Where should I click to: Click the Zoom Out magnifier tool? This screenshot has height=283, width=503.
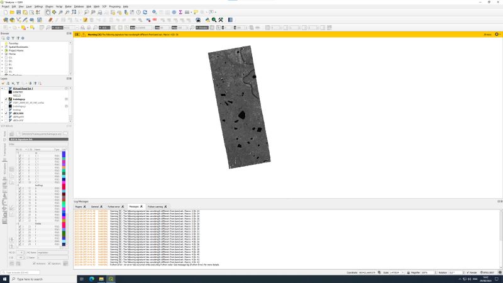(x=67, y=12)
